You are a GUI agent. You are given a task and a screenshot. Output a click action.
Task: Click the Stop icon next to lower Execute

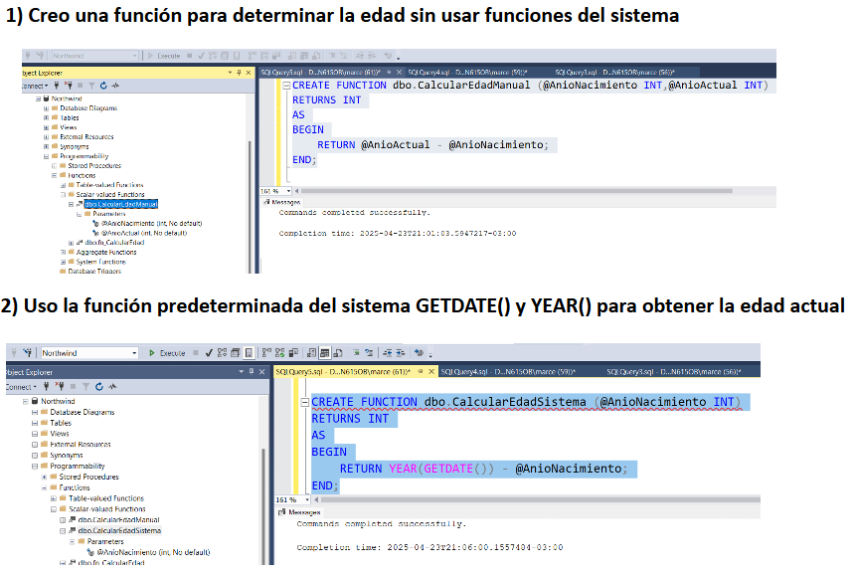click(196, 353)
